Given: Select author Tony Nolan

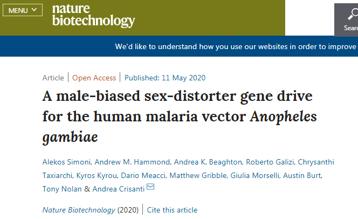Looking at the screenshot, I should click(62, 189).
